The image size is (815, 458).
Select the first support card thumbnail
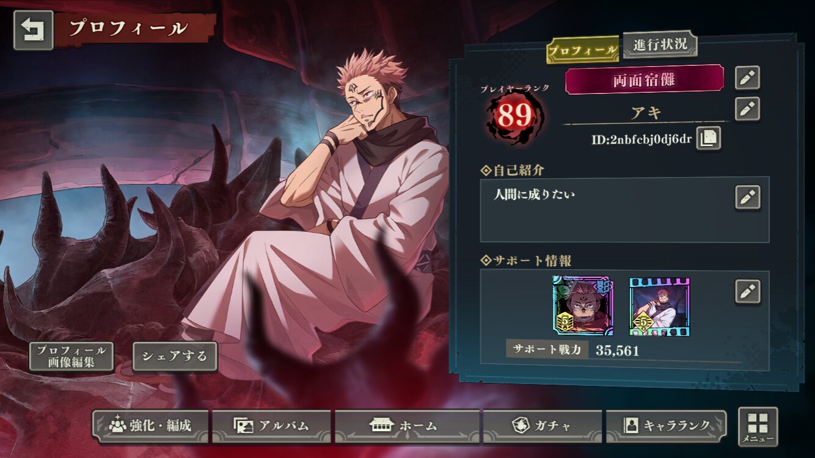(583, 305)
